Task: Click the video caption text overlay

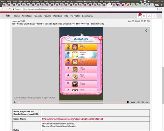Action: [35, 98]
